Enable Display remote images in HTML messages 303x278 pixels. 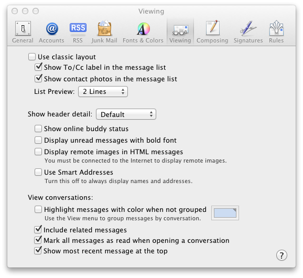click(x=38, y=152)
